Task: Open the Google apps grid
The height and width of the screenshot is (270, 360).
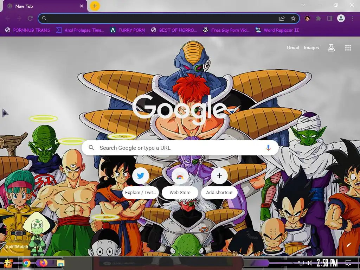Action: pyautogui.click(x=348, y=48)
